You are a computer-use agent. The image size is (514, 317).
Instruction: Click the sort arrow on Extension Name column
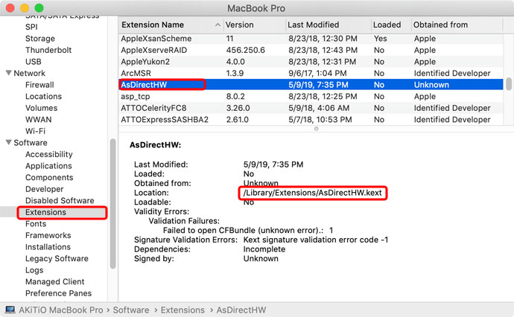coord(218,25)
